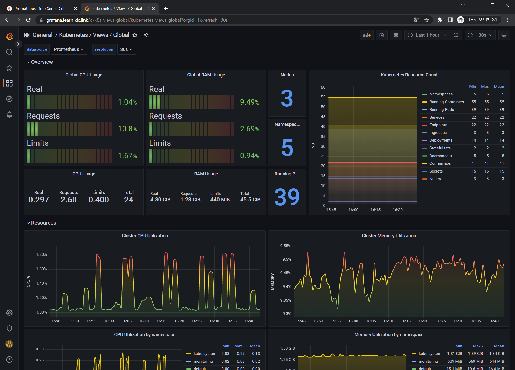Open Alerting bell icon in sidebar

pyautogui.click(x=9, y=114)
